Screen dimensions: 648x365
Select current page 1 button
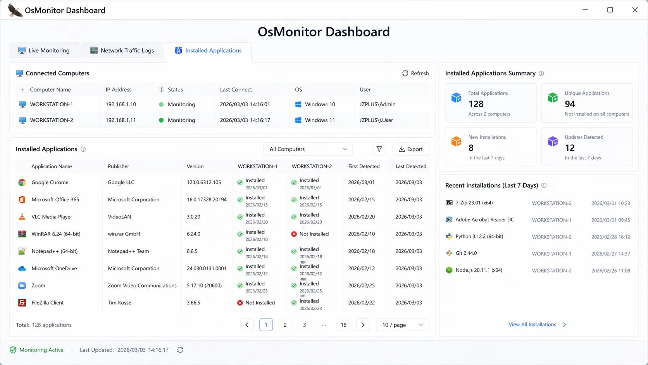pos(266,325)
